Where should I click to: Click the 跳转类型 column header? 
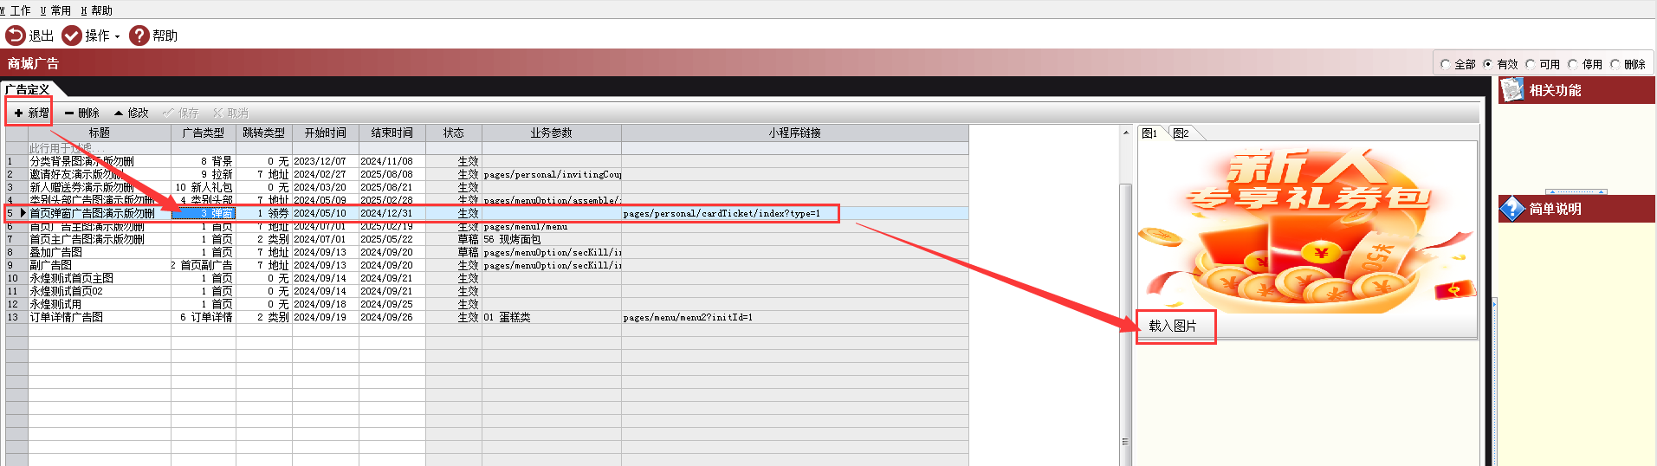point(263,133)
